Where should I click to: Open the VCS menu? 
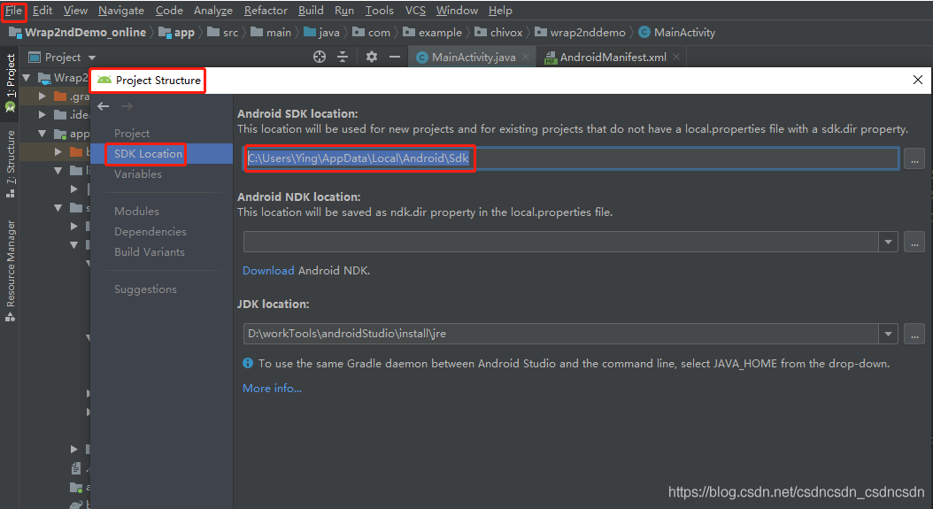[x=415, y=11]
